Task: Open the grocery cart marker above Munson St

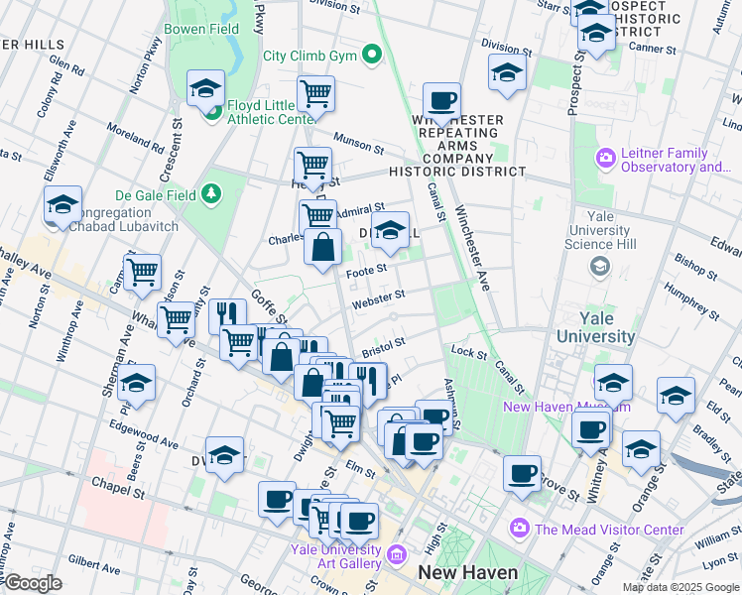Action: [316, 95]
